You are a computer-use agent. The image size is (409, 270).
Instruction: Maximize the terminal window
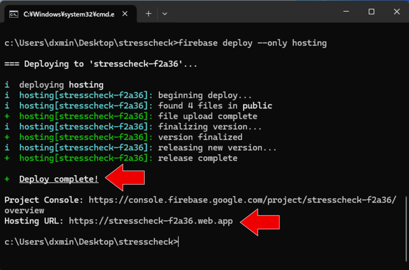(x=371, y=12)
